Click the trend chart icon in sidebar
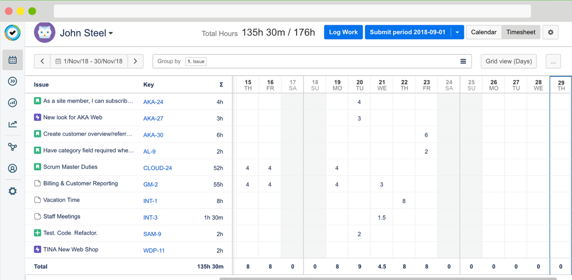 click(x=13, y=124)
